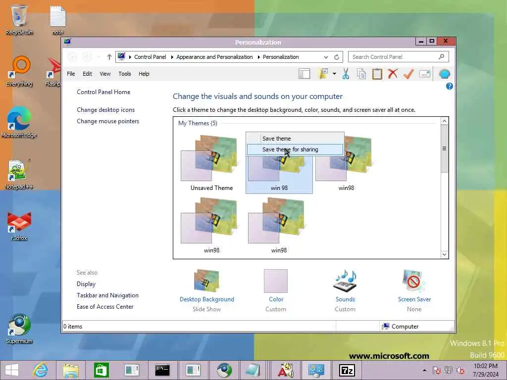507x380 pixels.
Task: Open the Color Custom swatch setting
Action: click(x=276, y=290)
